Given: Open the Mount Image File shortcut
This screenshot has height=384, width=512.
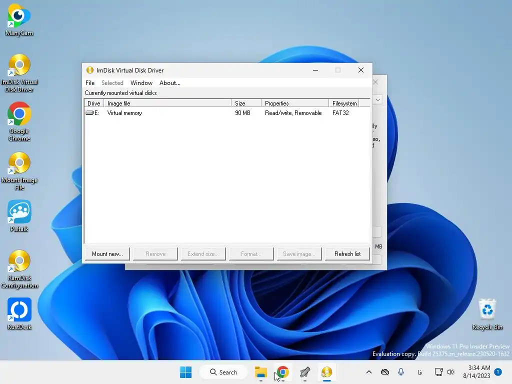Looking at the screenshot, I should click(x=19, y=171).
